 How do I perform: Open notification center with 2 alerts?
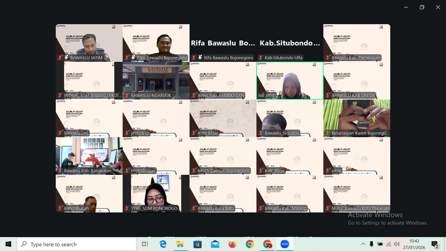(435, 245)
